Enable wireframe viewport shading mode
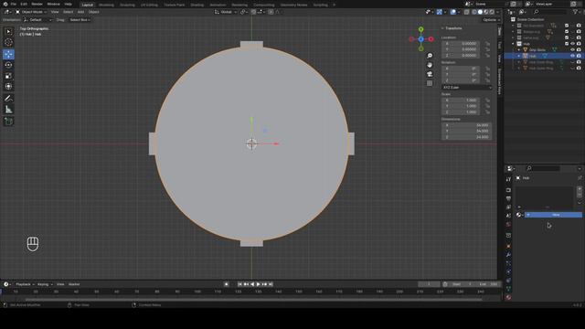Screen dimensions: 585x329 pyautogui.click(x=474, y=12)
